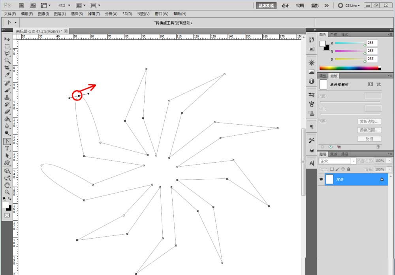Open the zoom level 47.2 dropdown
Image resolution: width=395 pixels, height=275 pixels.
(x=69, y=5)
